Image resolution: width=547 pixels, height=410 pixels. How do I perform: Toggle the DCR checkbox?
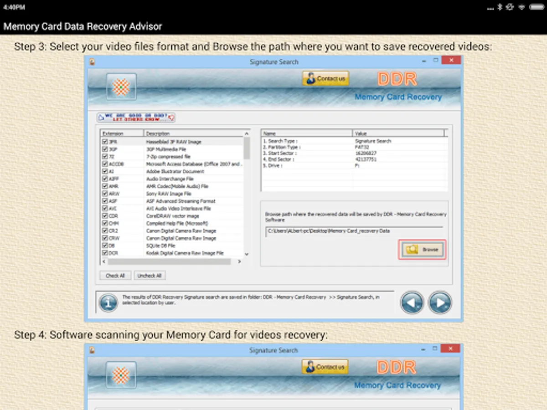pos(105,253)
